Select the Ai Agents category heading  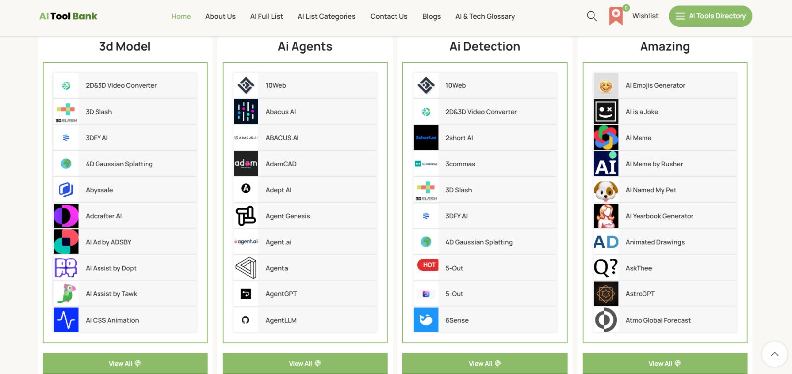click(305, 47)
